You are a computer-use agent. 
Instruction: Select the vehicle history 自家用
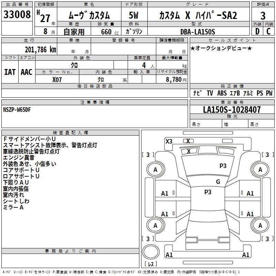click(x=74, y=32)
